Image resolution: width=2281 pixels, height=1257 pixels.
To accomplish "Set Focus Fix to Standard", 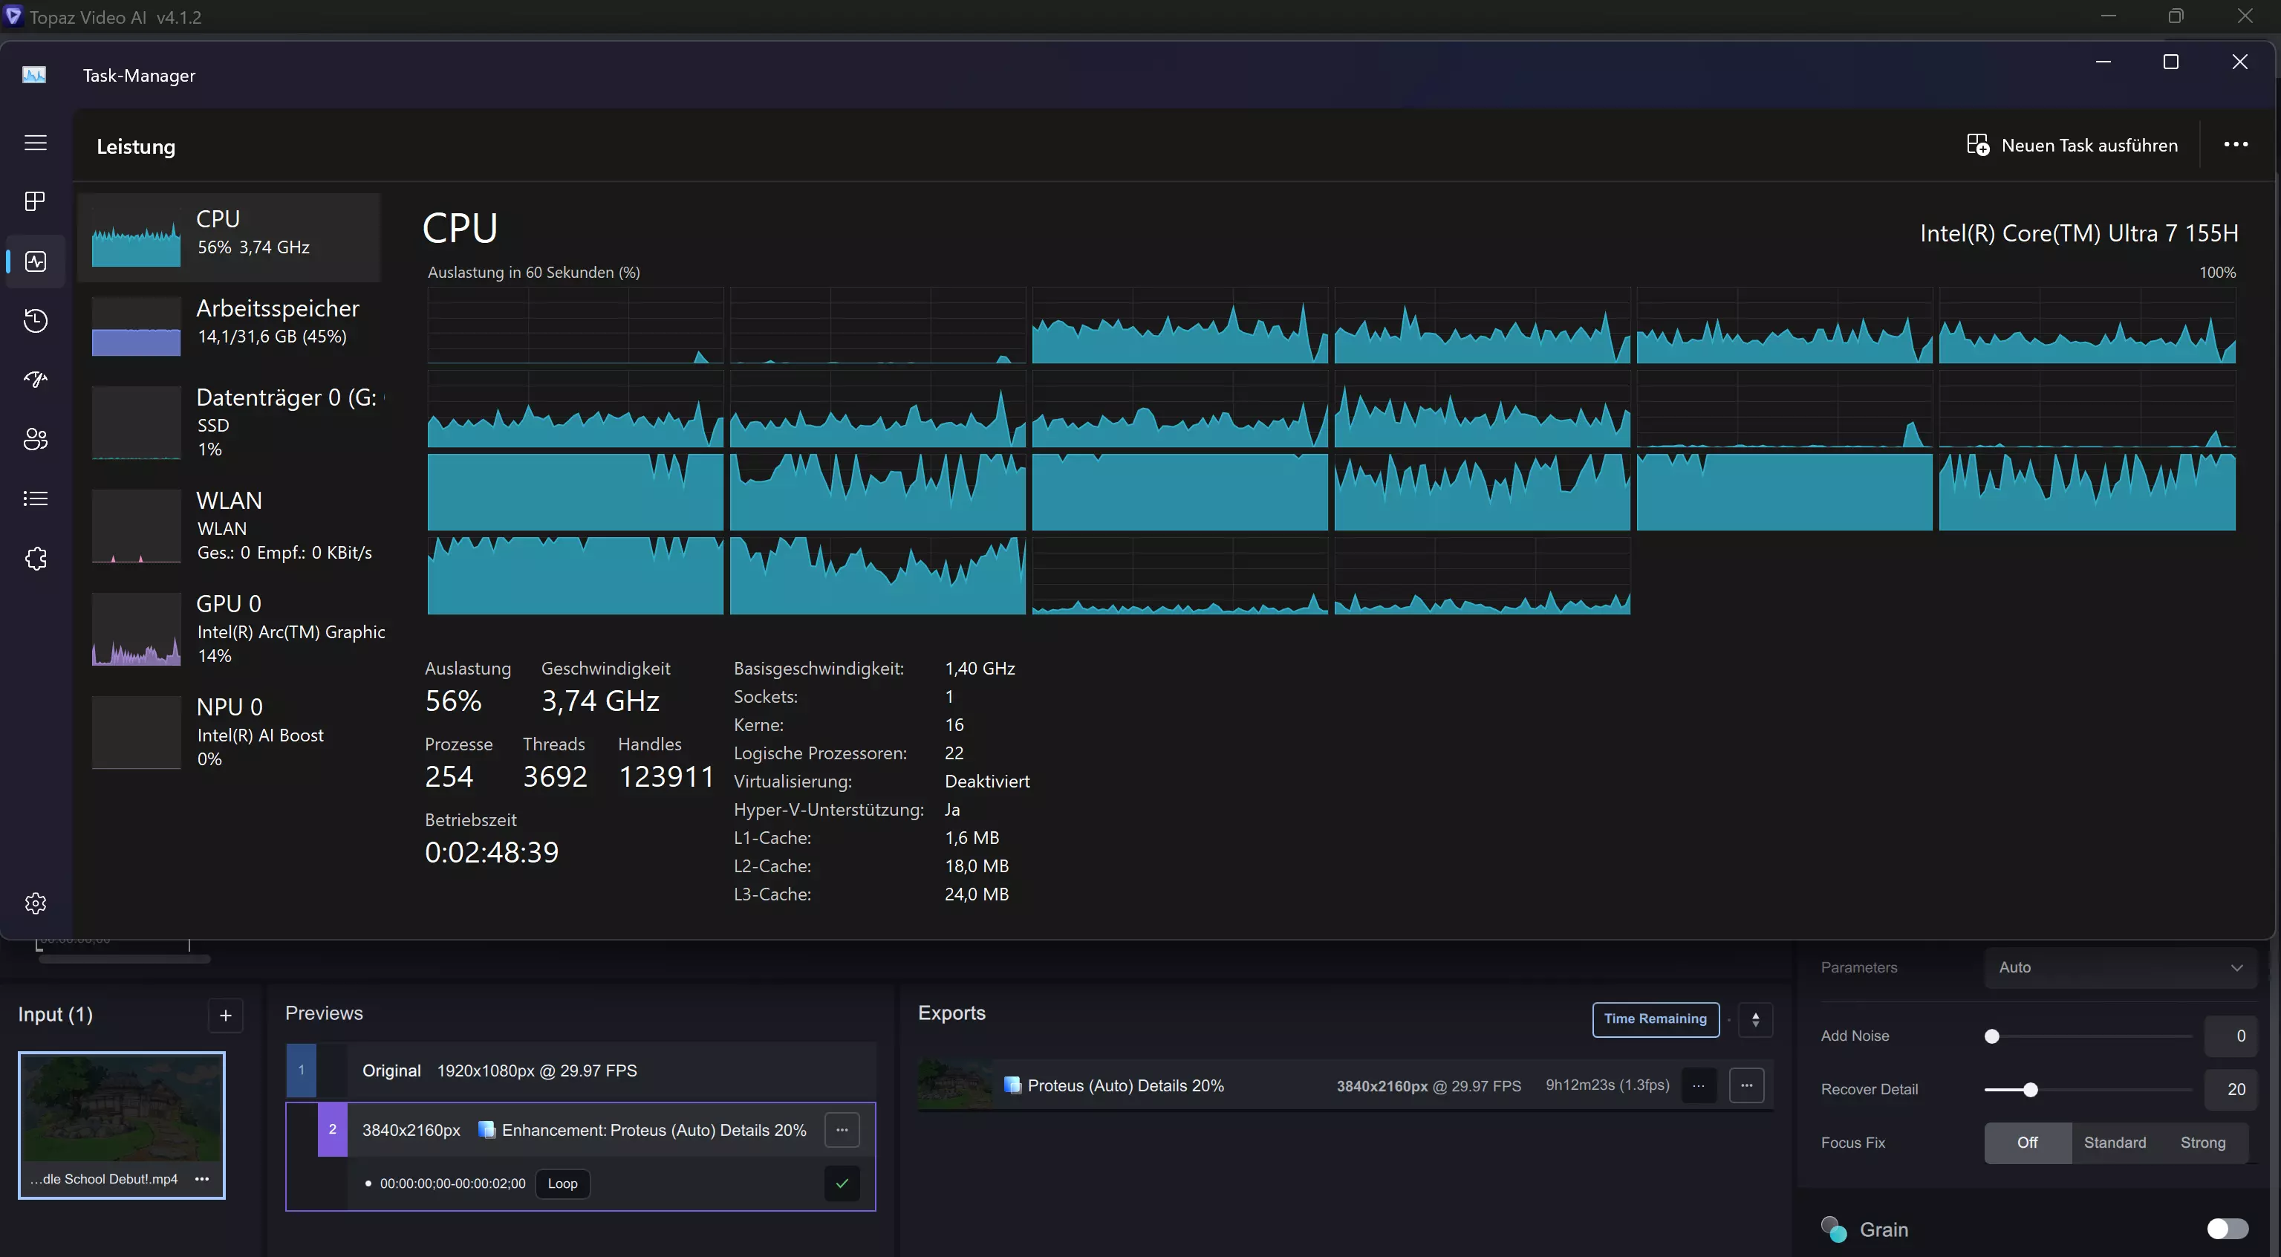I will click(2115, 1143).
